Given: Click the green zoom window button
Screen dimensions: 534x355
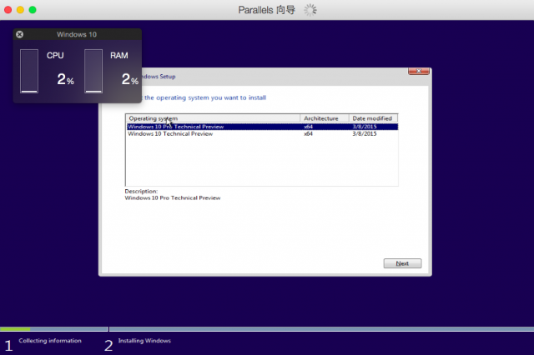Looking at the screenshot, I should [33, 10].
